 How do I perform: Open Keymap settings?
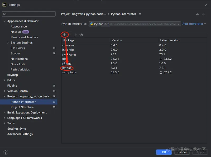point(12,75)
